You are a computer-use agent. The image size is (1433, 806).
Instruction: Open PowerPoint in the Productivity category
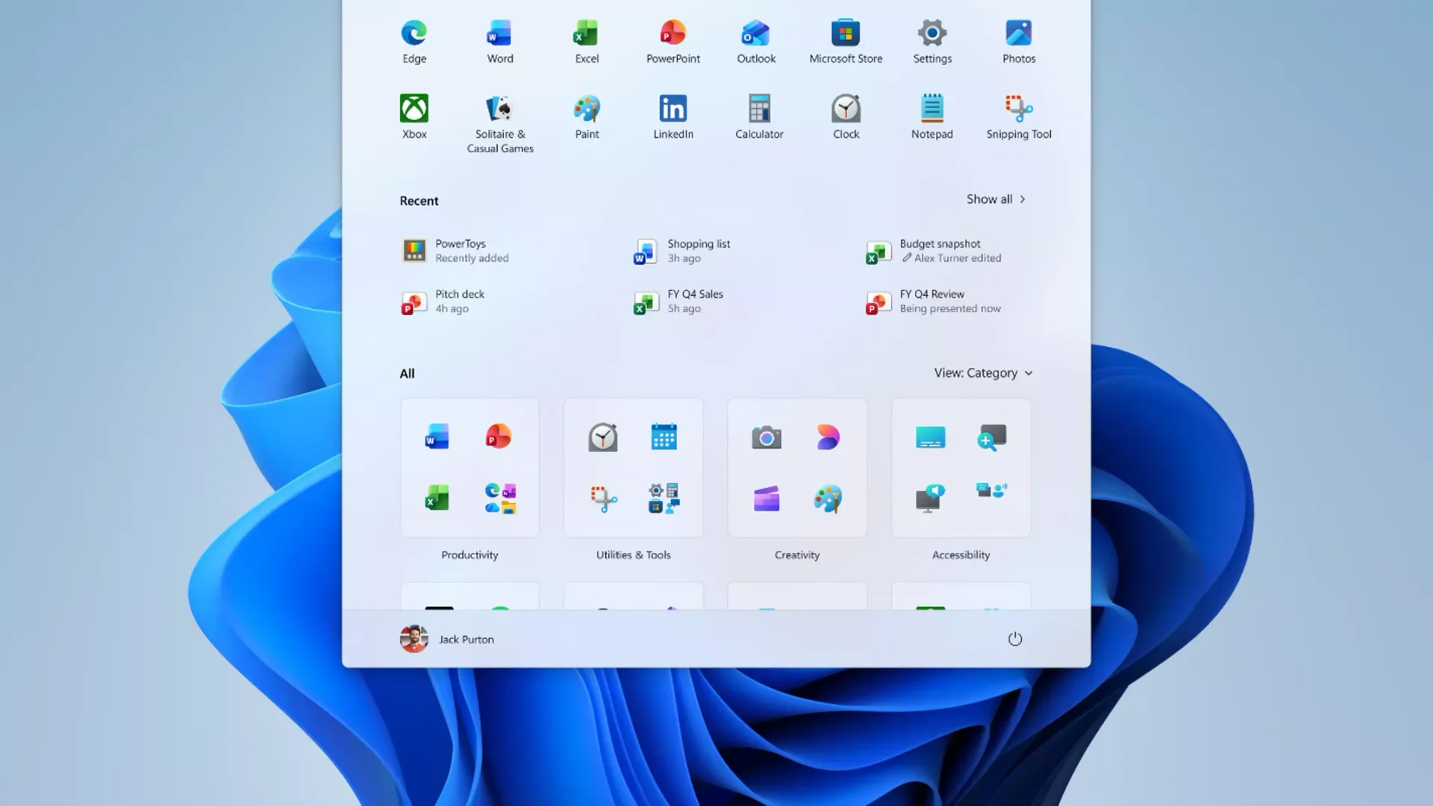(499, 437)
